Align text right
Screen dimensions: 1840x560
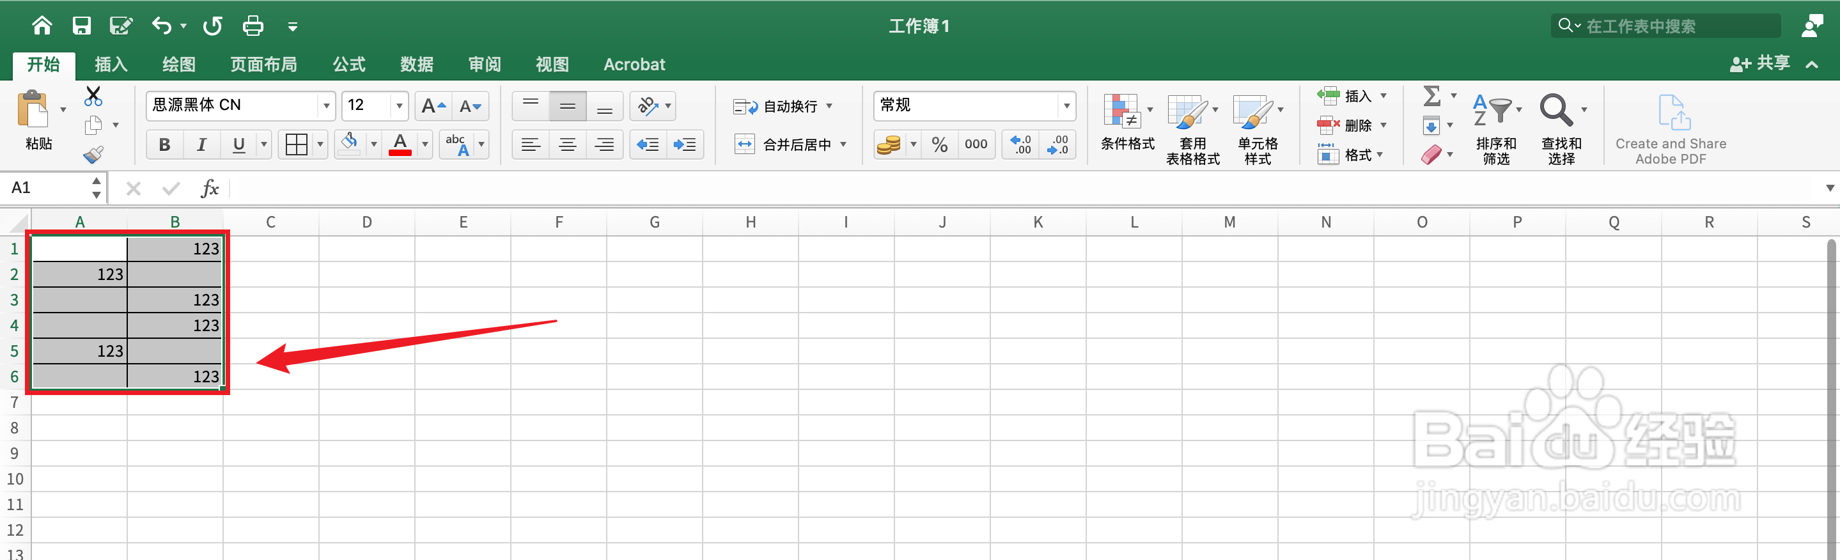coord(605,145)
